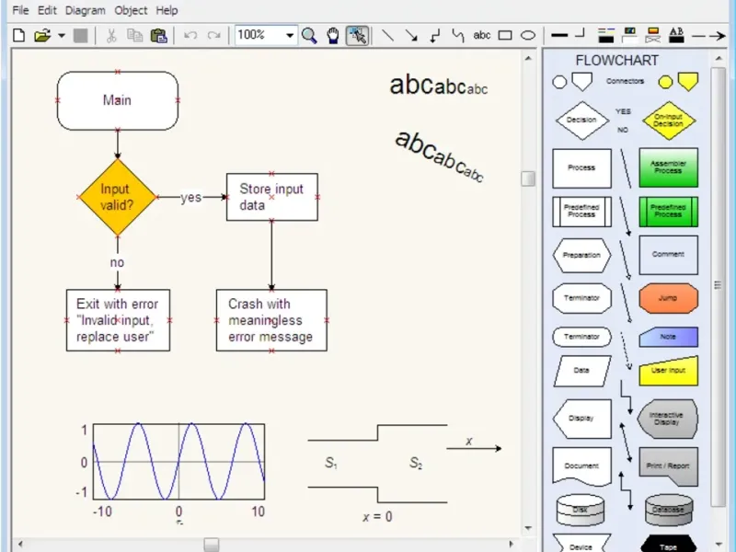
Task: Select the rectangle shape tool
Action: pyautogui.click(x=505, y=35)
